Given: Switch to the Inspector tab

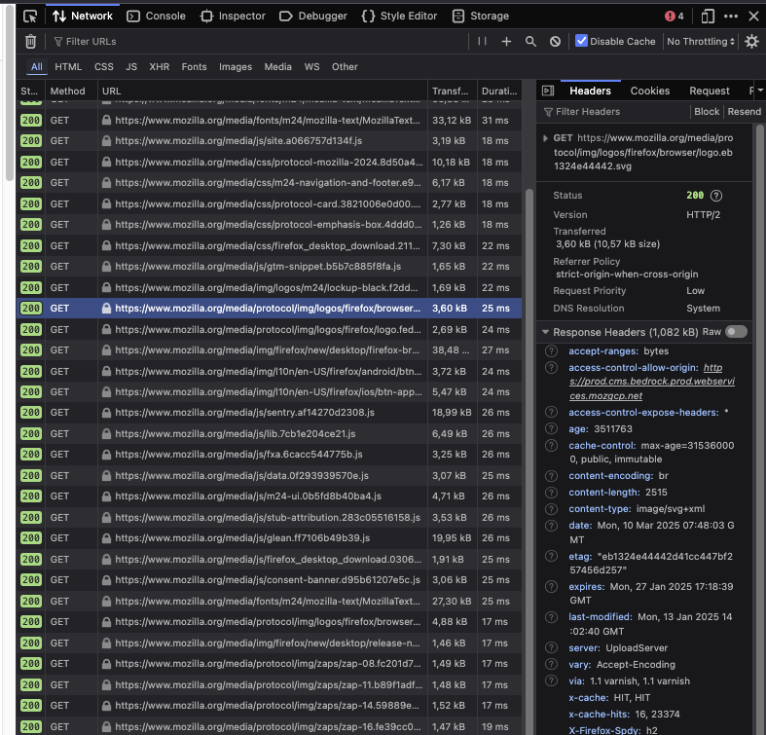Looking at the screenshot, I should [x=233, y=17].
